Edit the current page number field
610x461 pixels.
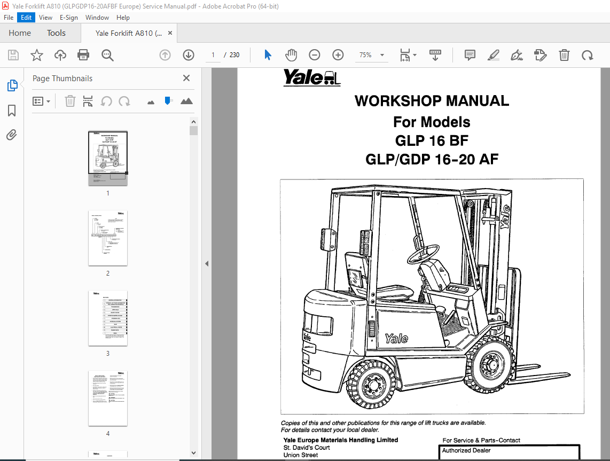click(213, 55)
